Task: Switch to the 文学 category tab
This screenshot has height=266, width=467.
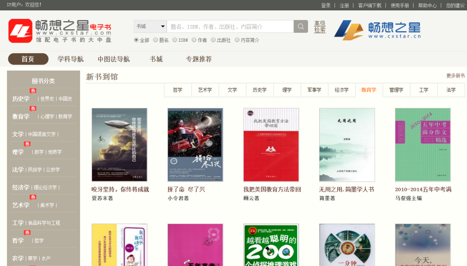Action: (232, 90)
